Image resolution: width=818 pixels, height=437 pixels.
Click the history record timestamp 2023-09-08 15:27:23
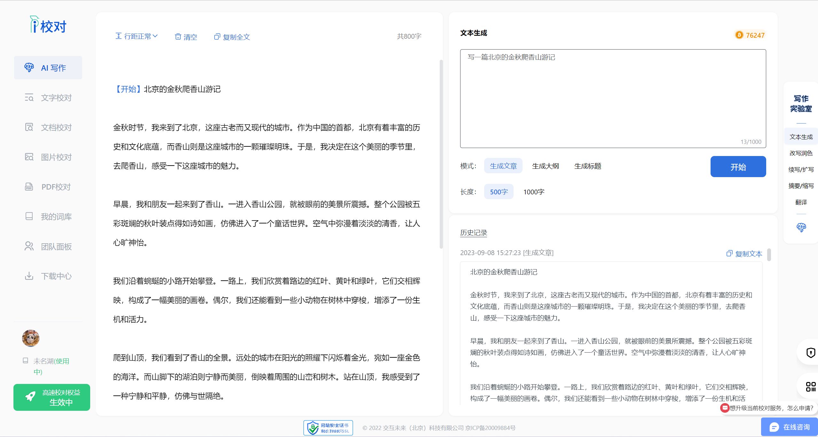[x=491, y=253]
